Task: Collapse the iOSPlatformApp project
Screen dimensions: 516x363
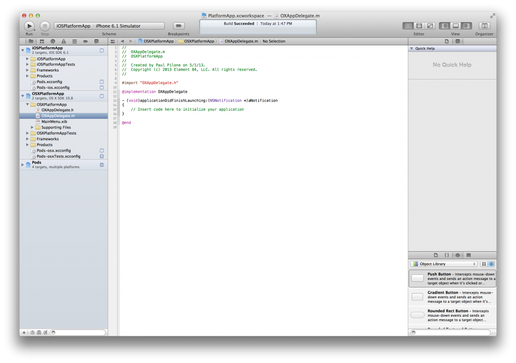Action: coord(23,50)
